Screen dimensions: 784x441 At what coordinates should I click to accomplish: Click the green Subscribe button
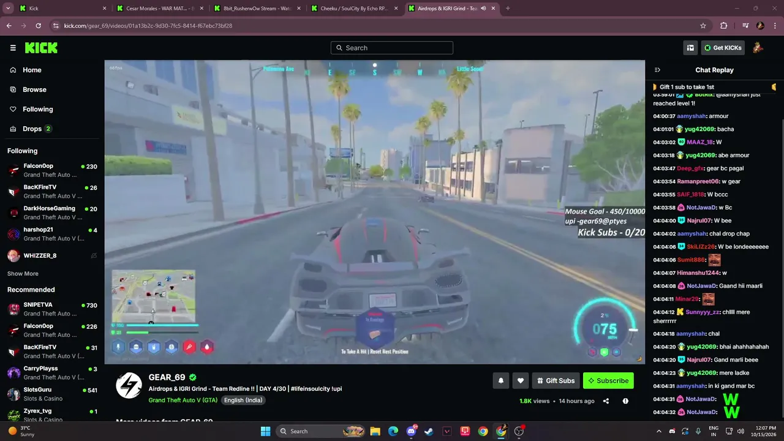608,380
